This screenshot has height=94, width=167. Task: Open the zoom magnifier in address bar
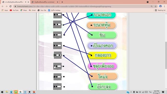(x=152, y=6)
